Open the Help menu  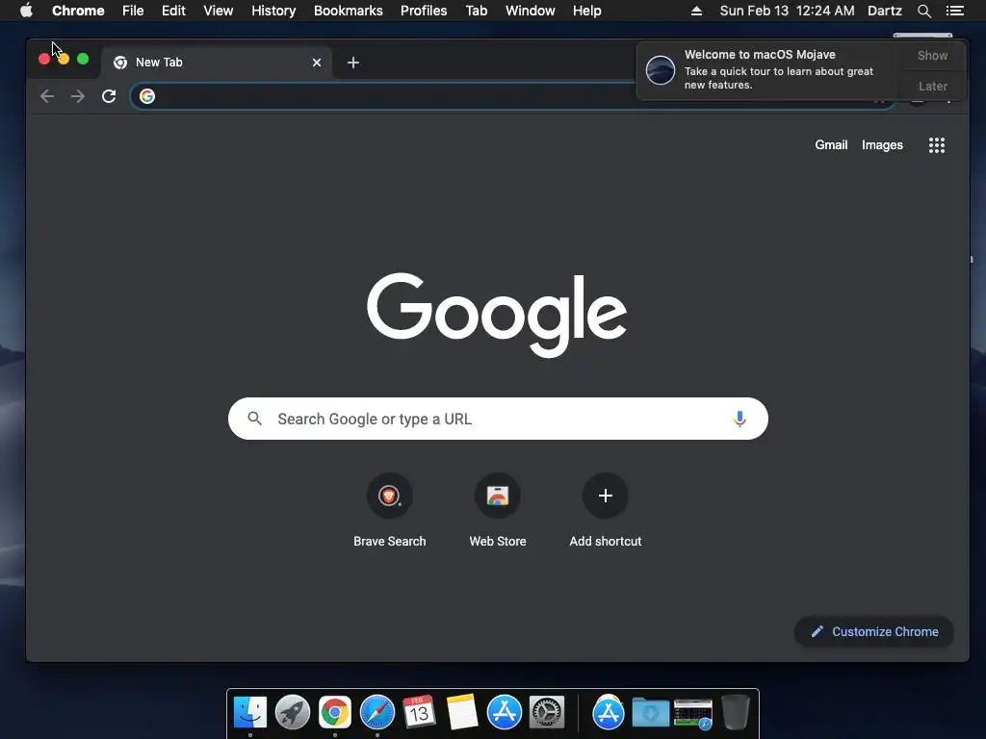(x=586, y=11)
